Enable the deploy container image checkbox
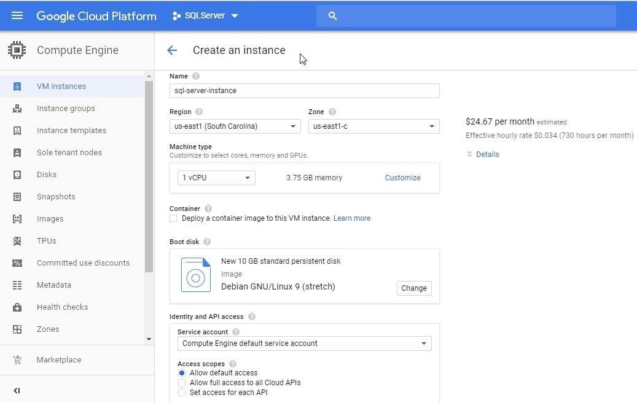637x403 pixels. click(x=173, y=218)
